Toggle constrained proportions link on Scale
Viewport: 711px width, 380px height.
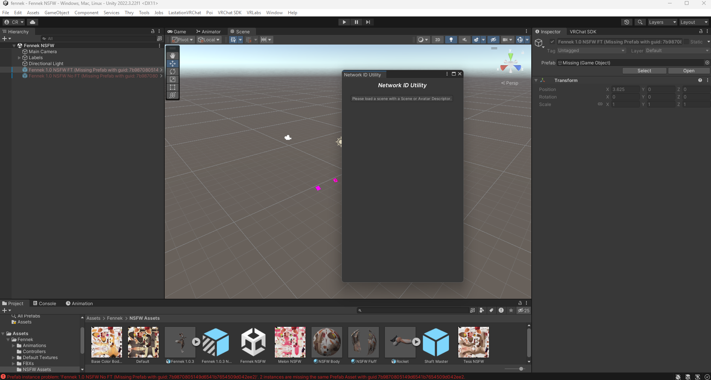click(600, 104)
